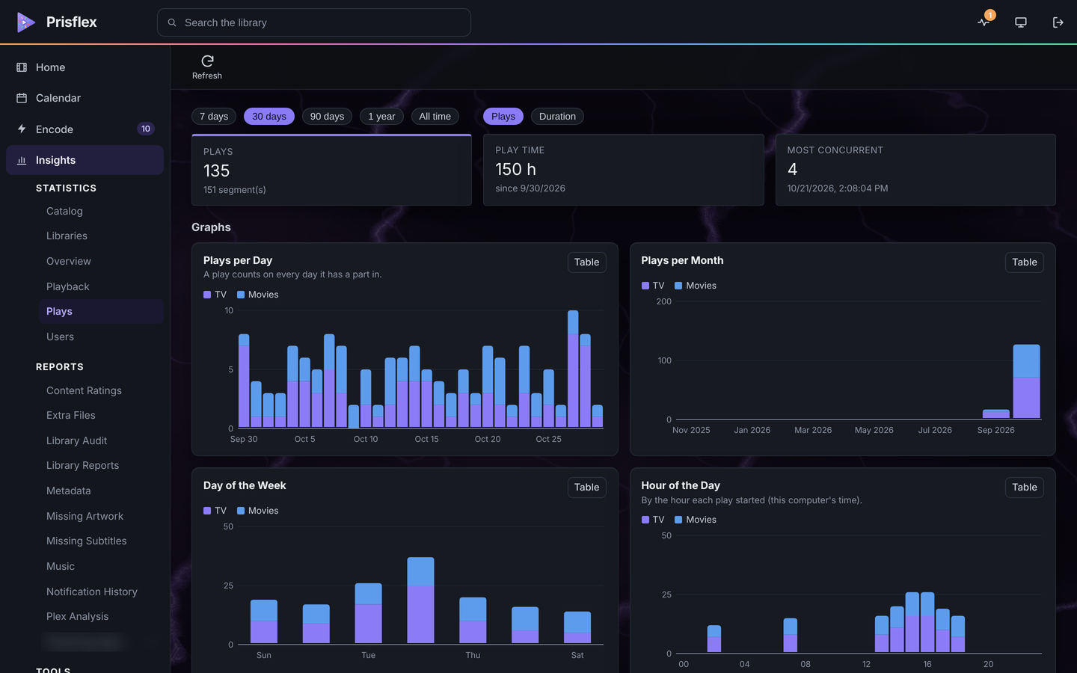Open Missing Subtitles report
Viewport: 1077px width, 673px height.
pyautogui.click(x=86, y=541)
